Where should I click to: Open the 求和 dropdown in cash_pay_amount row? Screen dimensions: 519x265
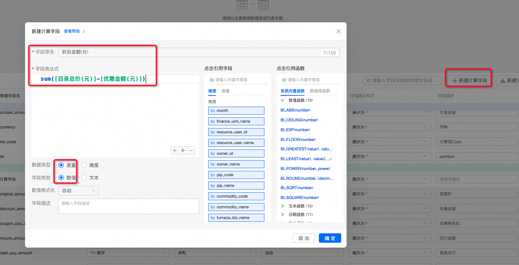click(215, 253)
